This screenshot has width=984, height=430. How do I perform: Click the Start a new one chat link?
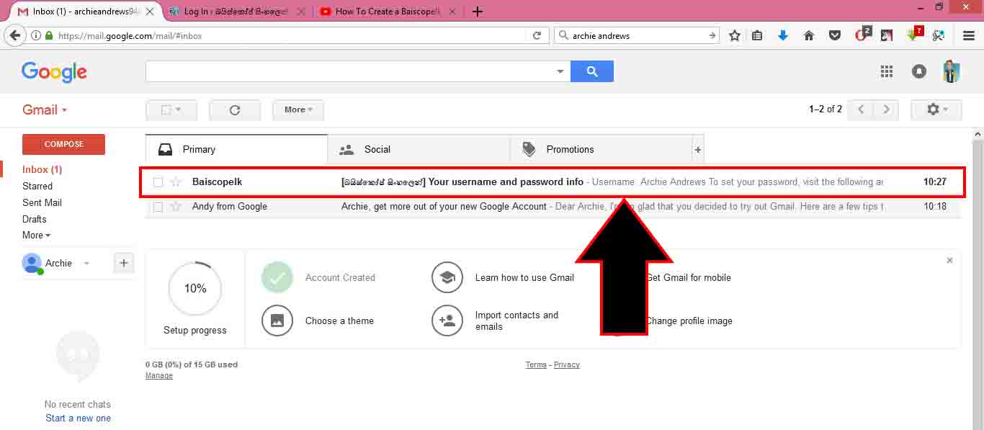click(x=78, y=418)
